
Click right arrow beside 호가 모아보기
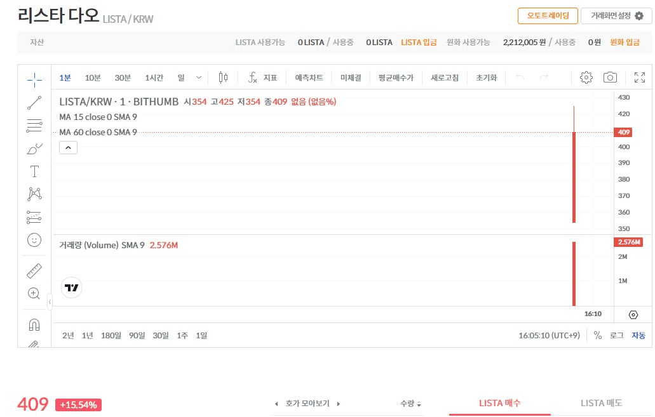339,404
